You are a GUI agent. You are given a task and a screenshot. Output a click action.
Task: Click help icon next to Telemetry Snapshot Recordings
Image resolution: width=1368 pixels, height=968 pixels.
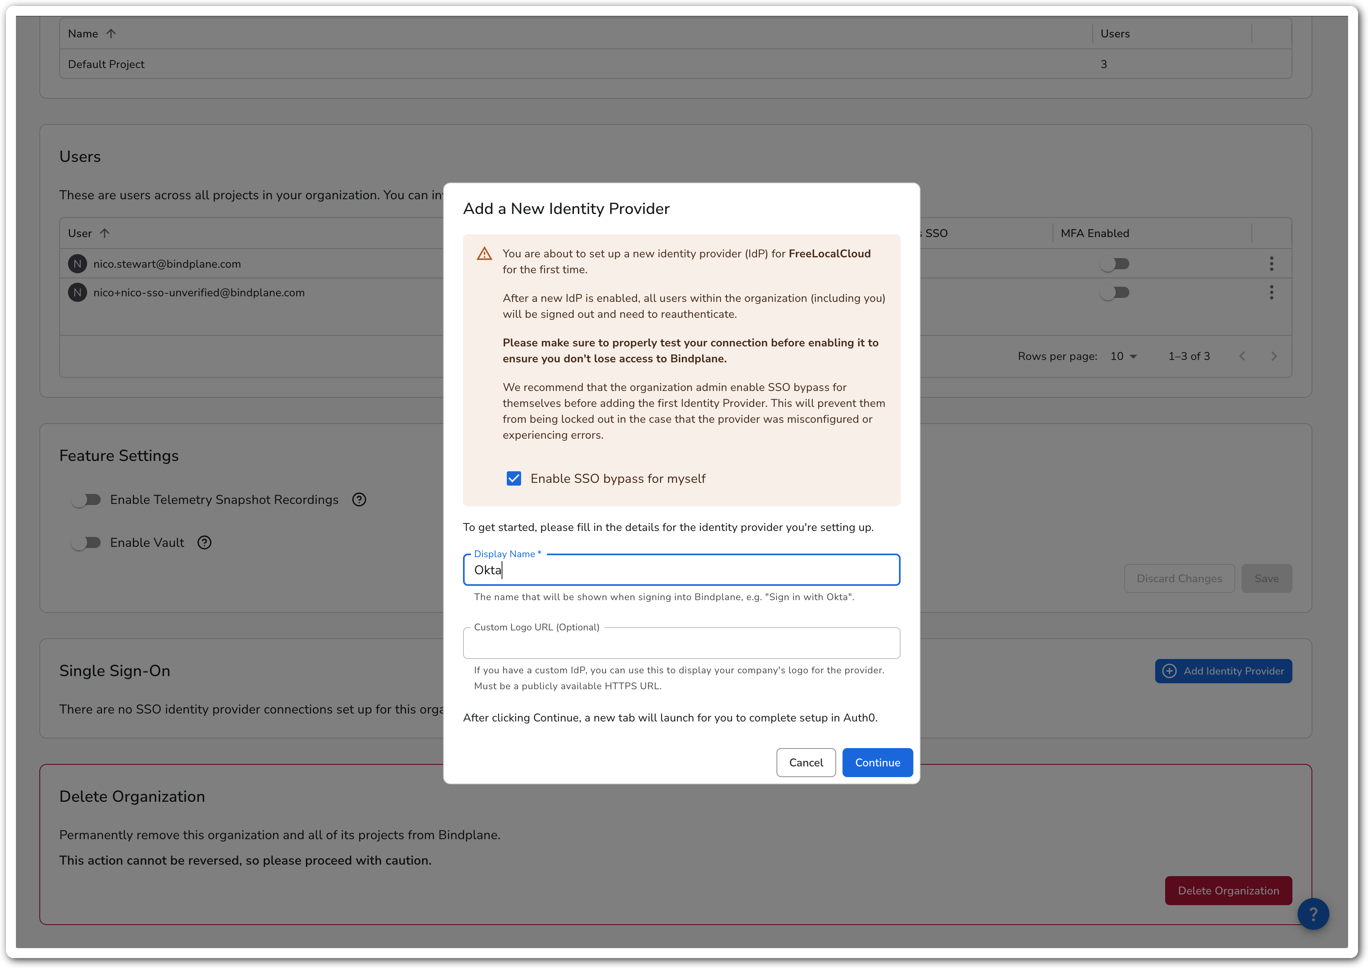(359, 500)
